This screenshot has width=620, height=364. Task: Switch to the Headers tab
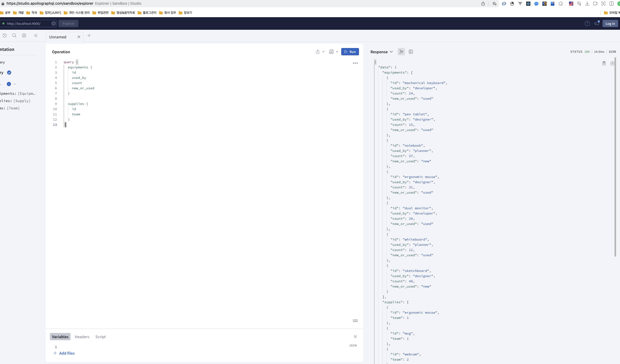[x=82, y=337]
